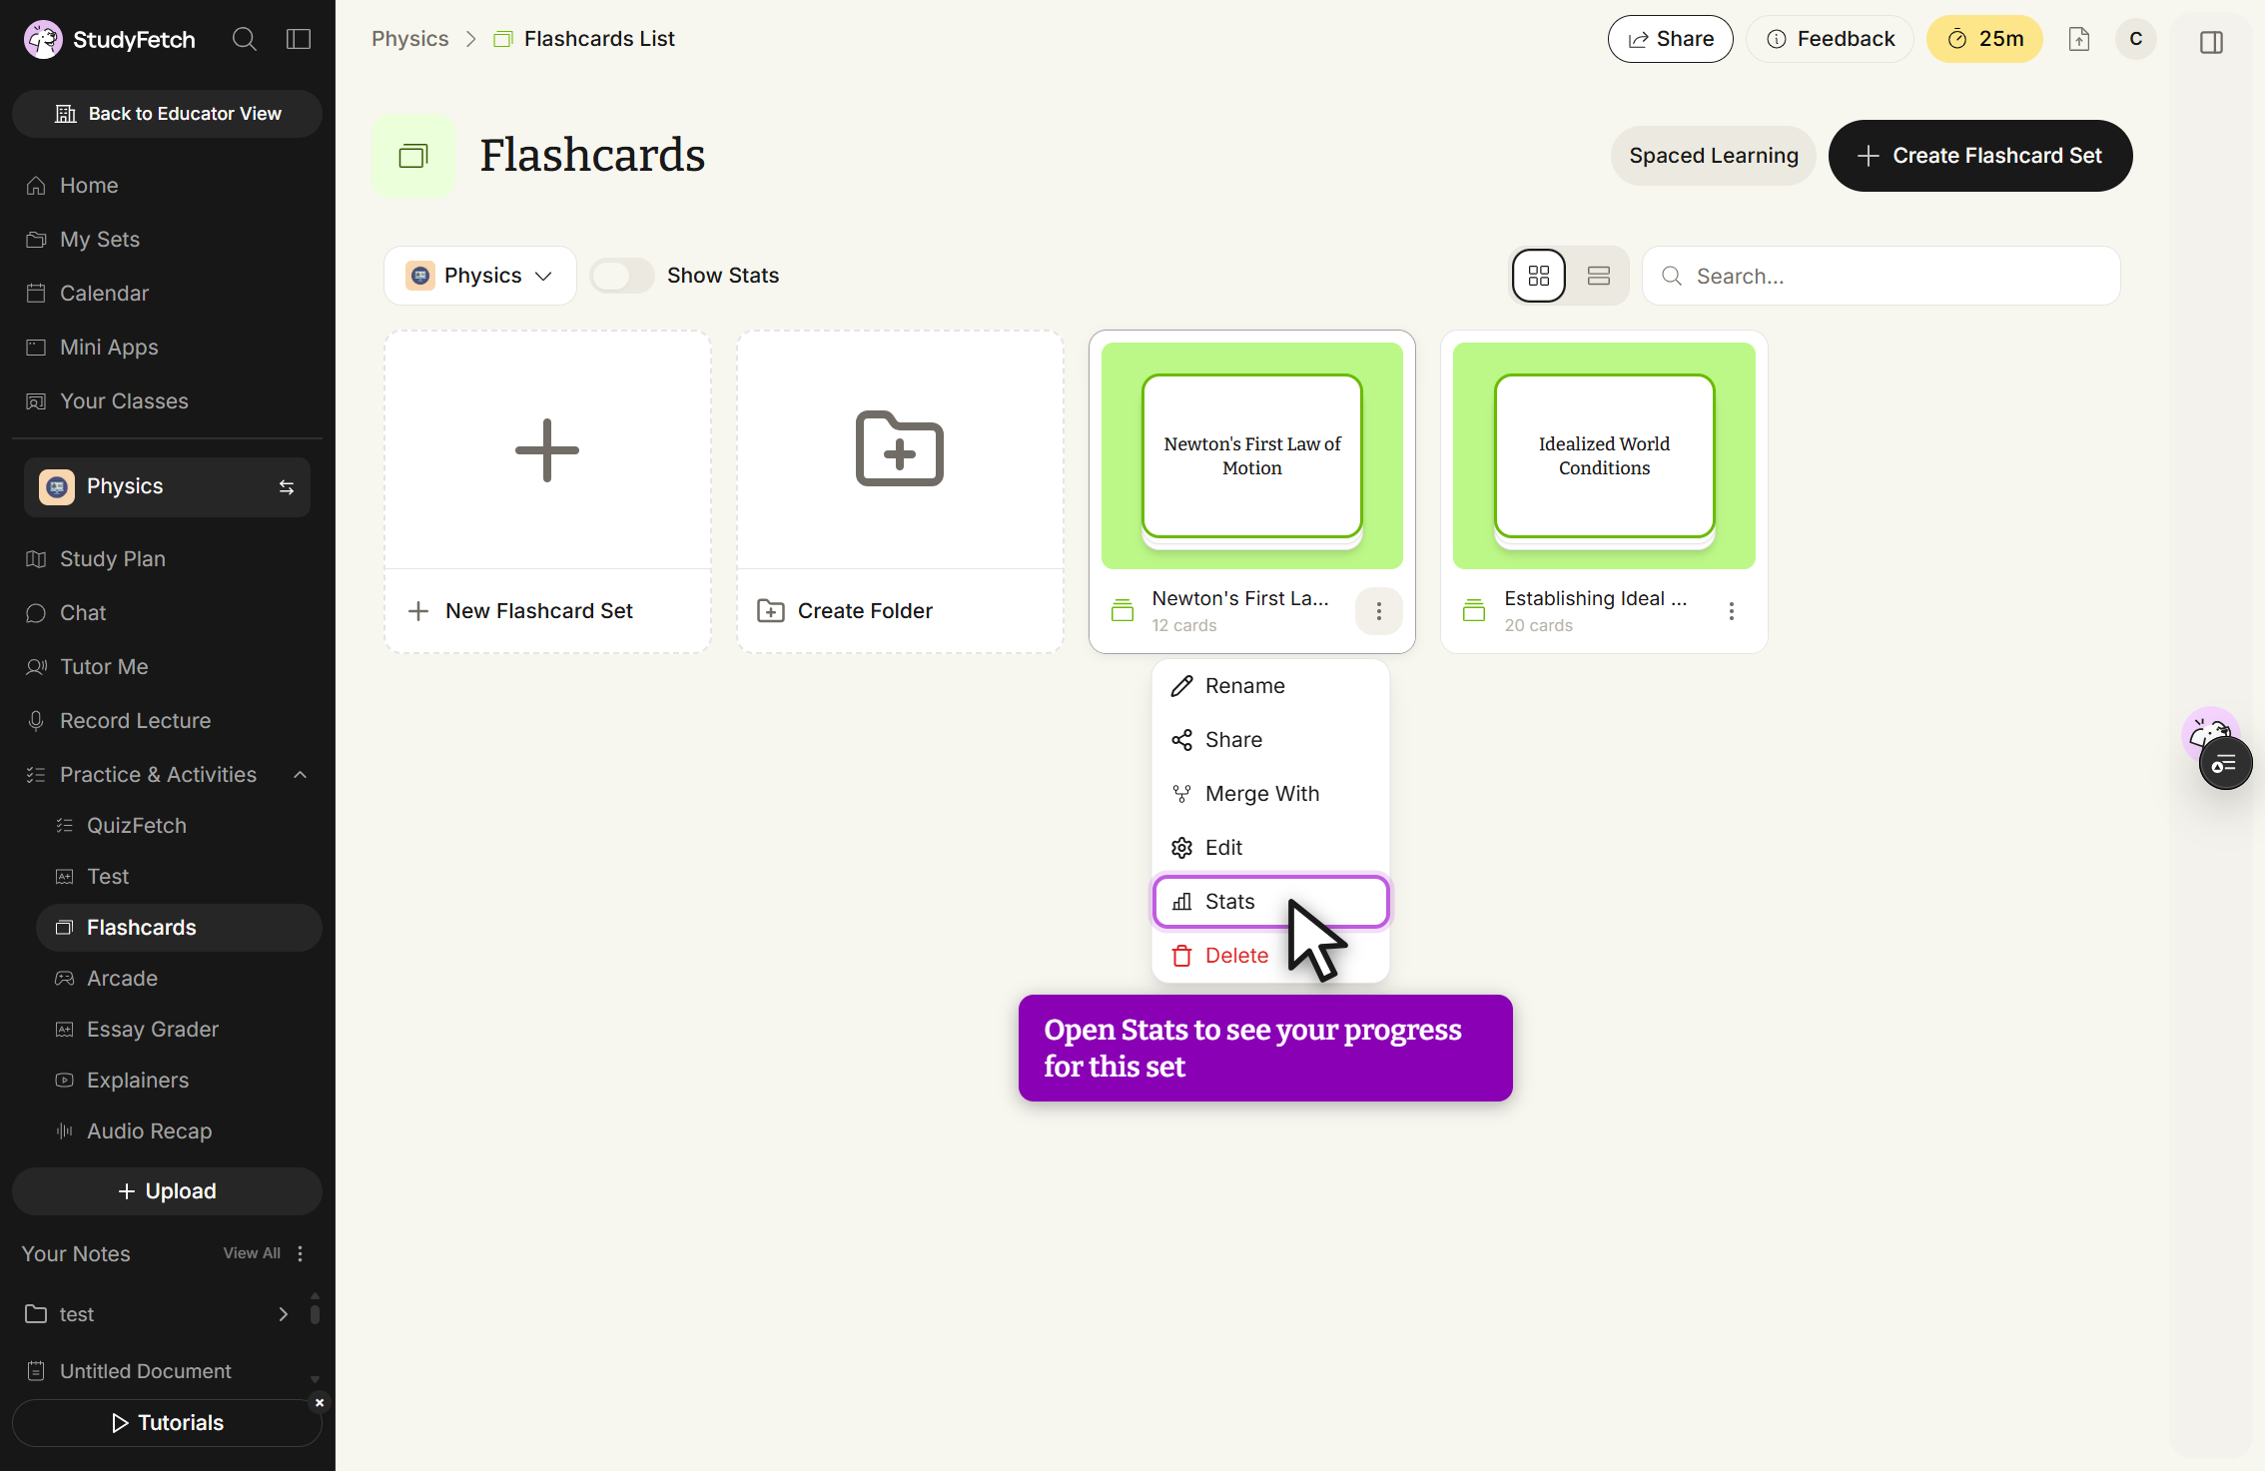Click the '12 cards' text
This screenshot has height=1471, width=2265.
click(1184, 625)
